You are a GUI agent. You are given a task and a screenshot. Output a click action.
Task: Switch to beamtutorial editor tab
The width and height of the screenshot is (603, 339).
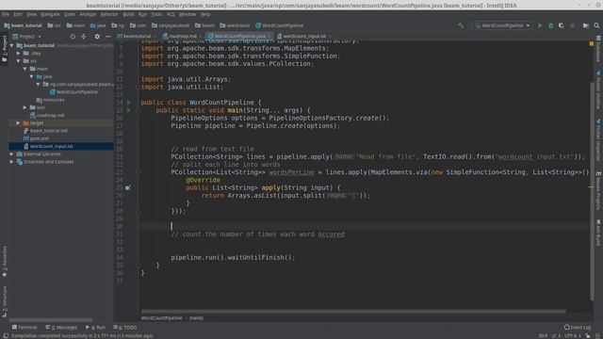point(136,36)
